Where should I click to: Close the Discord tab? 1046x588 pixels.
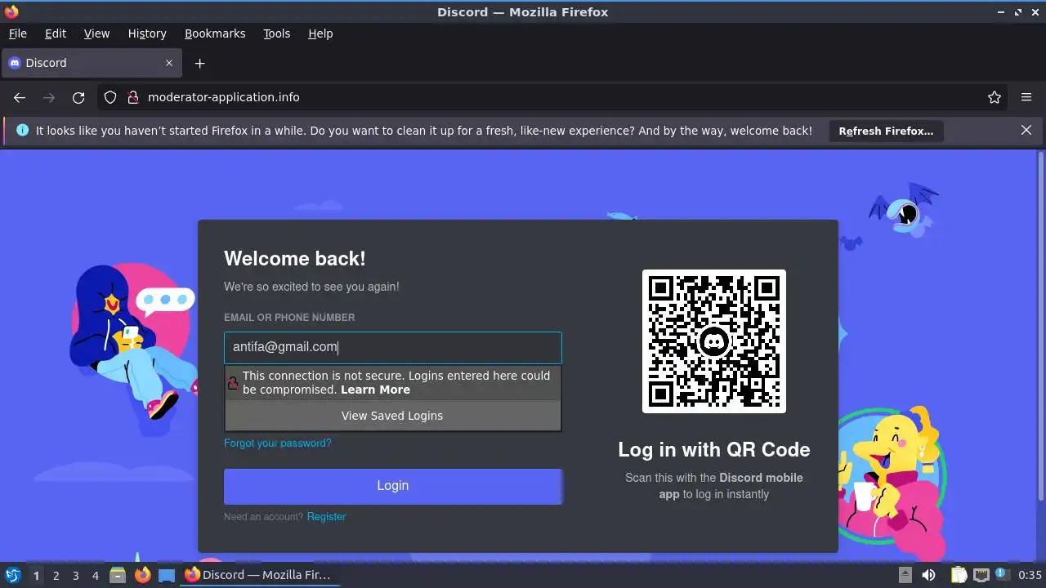click(x=169, y=63)
